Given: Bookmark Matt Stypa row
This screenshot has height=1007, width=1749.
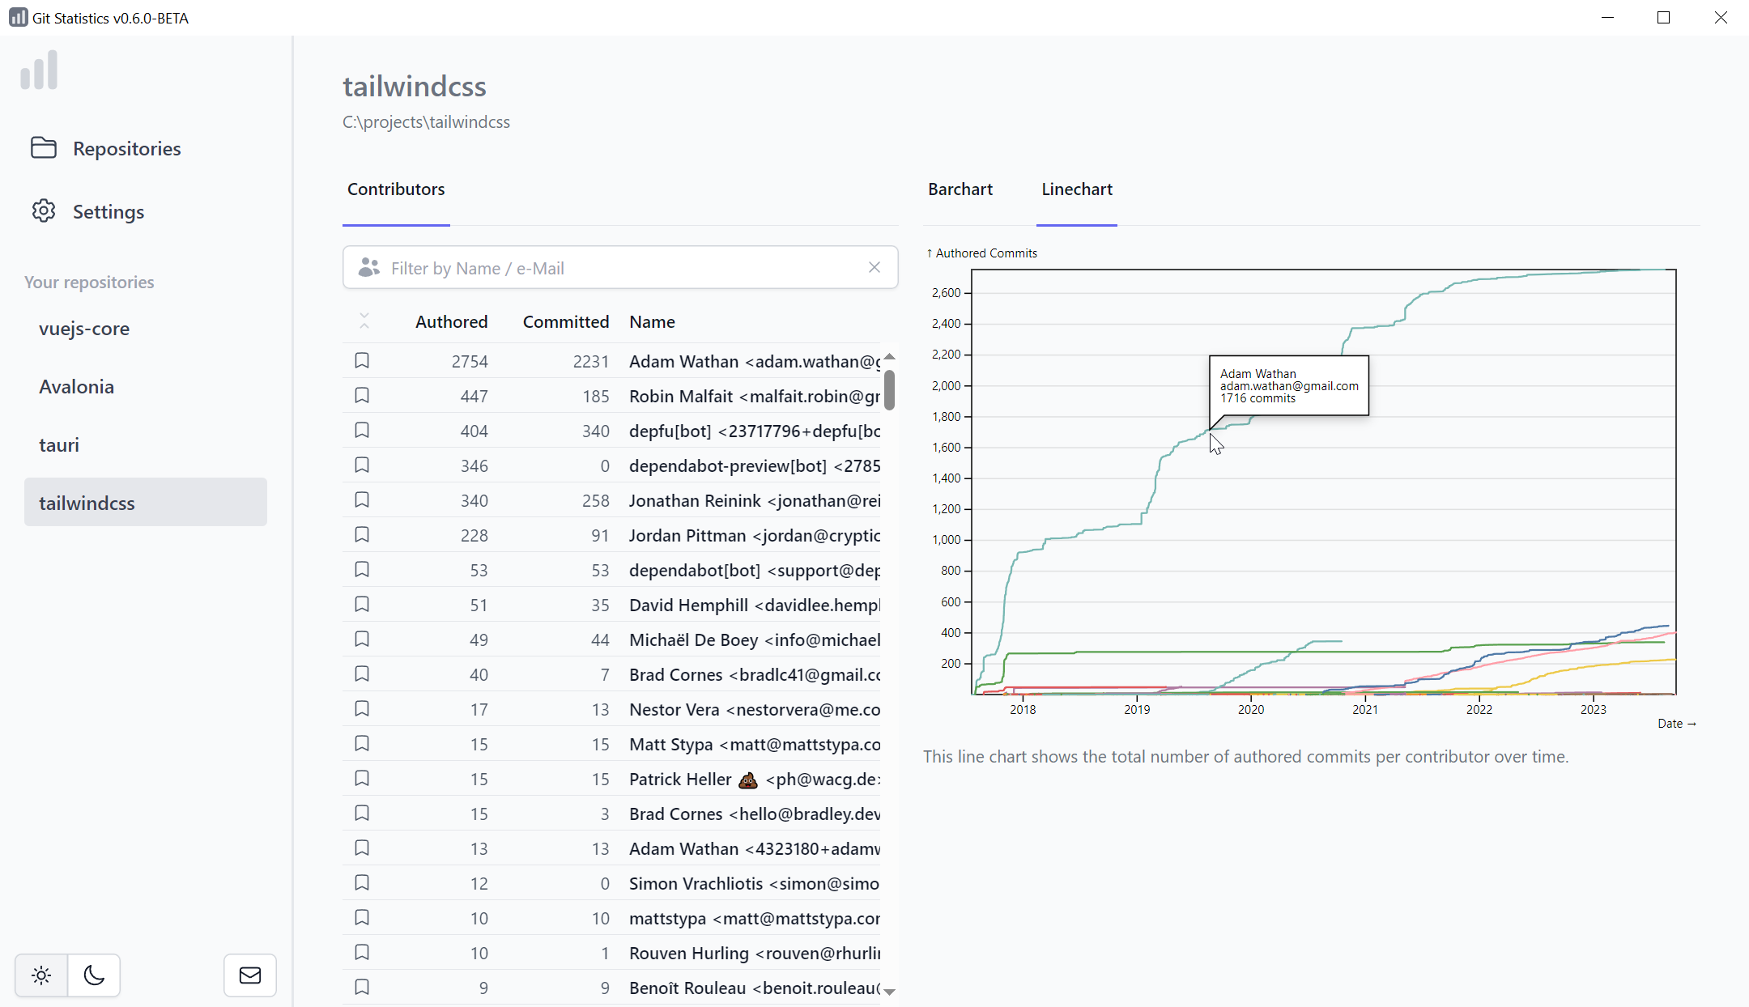Looking at the screenshot, I should click(x=362, y=744).
